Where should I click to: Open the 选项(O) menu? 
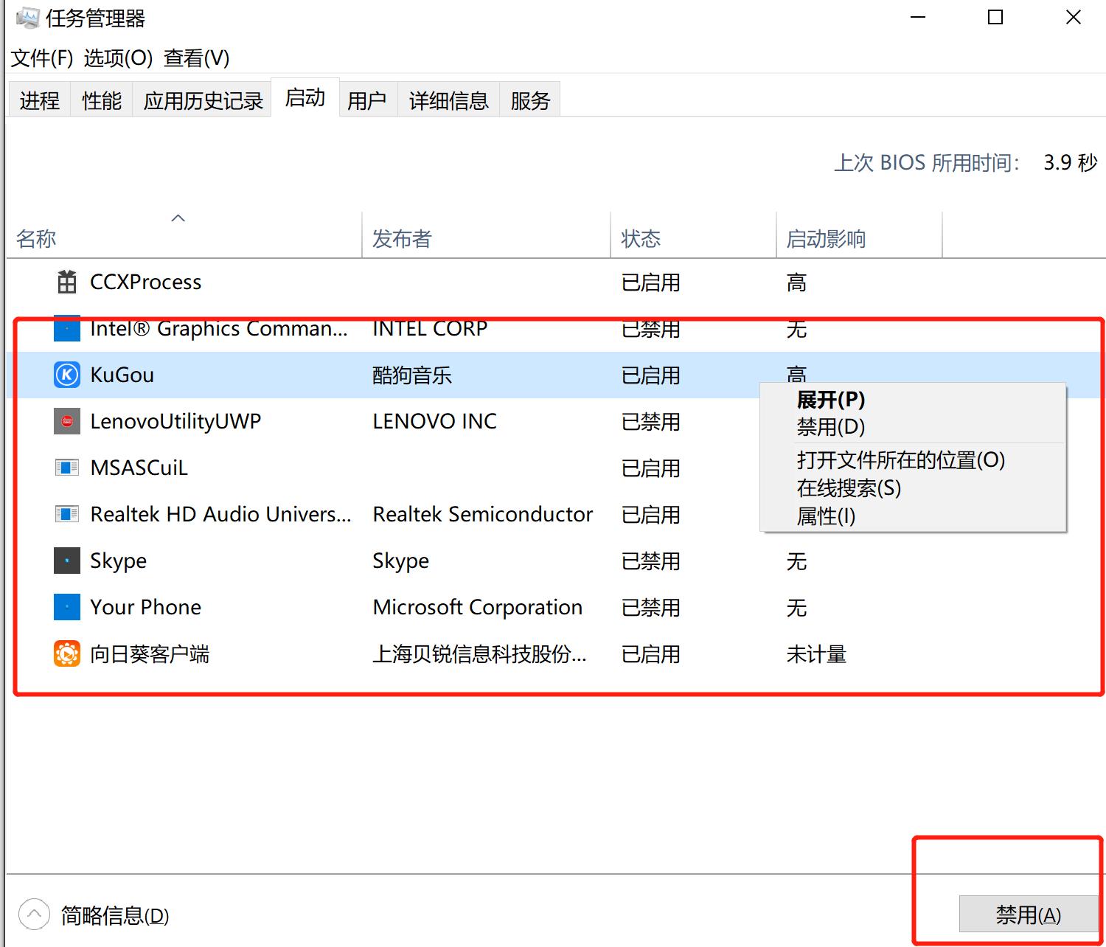tap(118, 58)
